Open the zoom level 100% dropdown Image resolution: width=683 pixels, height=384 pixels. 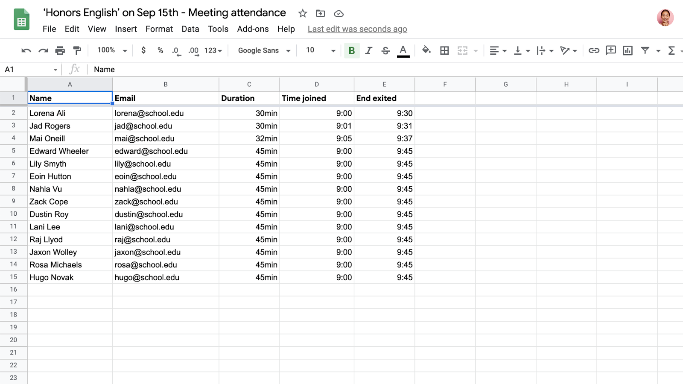pos(112,50)
